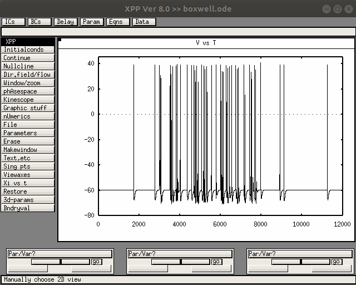Open Text,etc menu item
This screenshot has width=356, height=285.
28,158
